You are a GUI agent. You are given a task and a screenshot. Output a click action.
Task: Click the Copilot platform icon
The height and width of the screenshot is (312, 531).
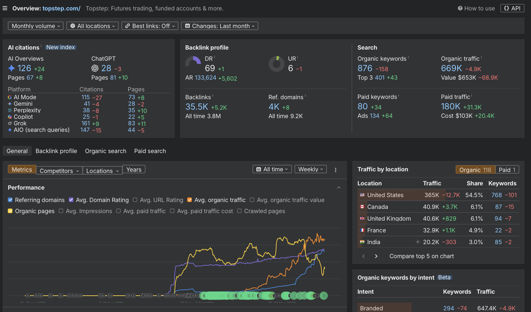pos(10,117)
